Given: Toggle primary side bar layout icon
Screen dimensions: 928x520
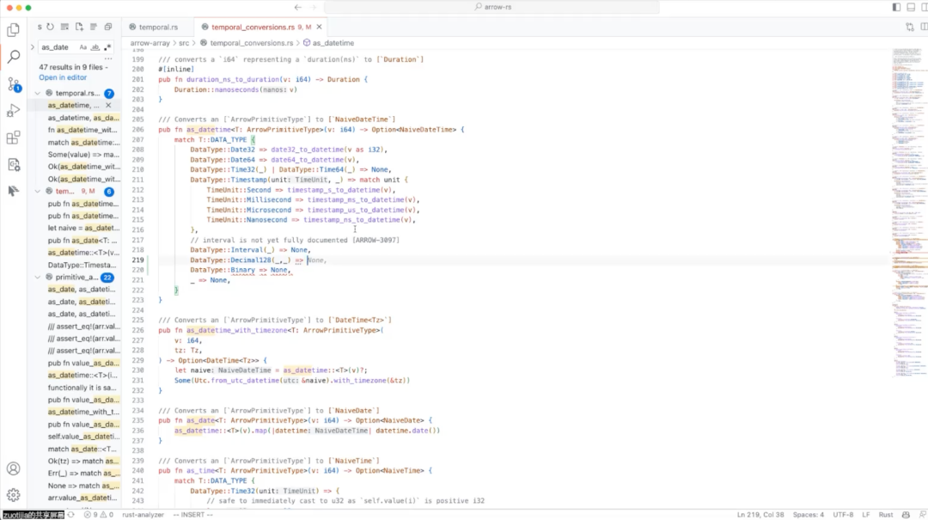Looking at the screenshot, I should [896, 7].
